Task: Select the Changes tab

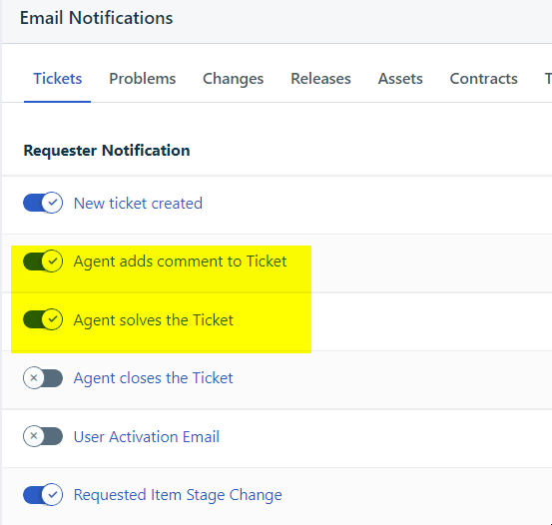Action: pyautogui.click(x=233, y=79)
